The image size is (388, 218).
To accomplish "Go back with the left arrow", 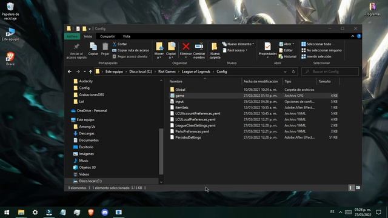I will pyautogui.click(x=70, y=71).
